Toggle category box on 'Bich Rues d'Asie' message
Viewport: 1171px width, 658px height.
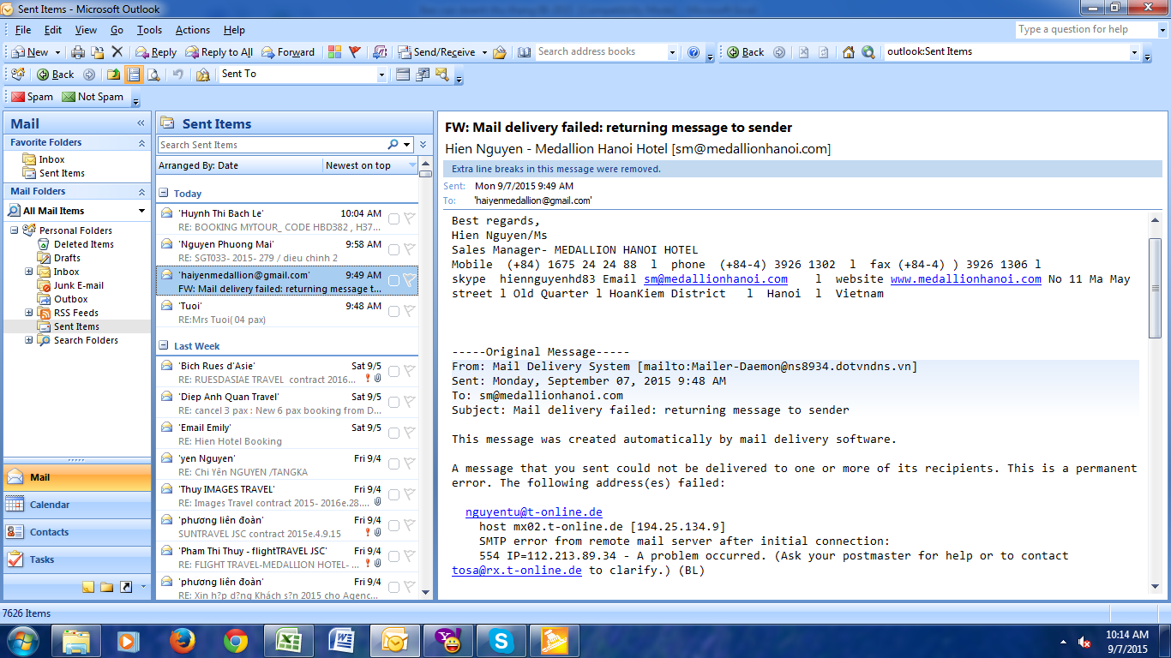393,372
